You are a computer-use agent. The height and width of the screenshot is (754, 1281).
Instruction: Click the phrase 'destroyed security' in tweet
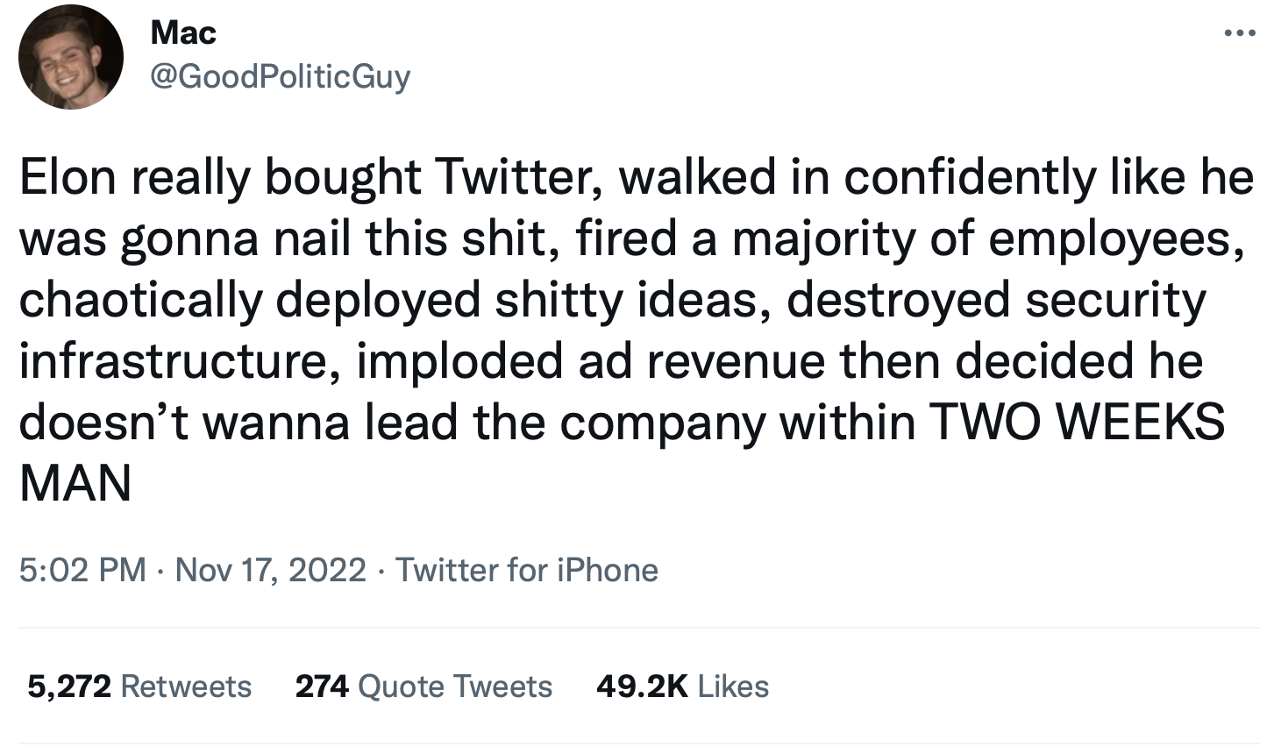click(996, 300)
